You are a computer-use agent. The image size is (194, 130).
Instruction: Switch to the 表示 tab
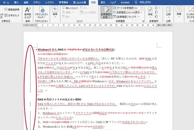coord(103,2)
